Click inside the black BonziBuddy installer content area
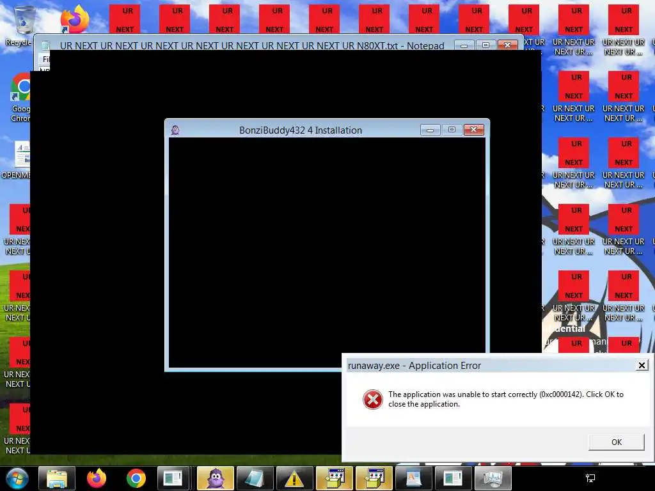 click(x=327, y=252)
